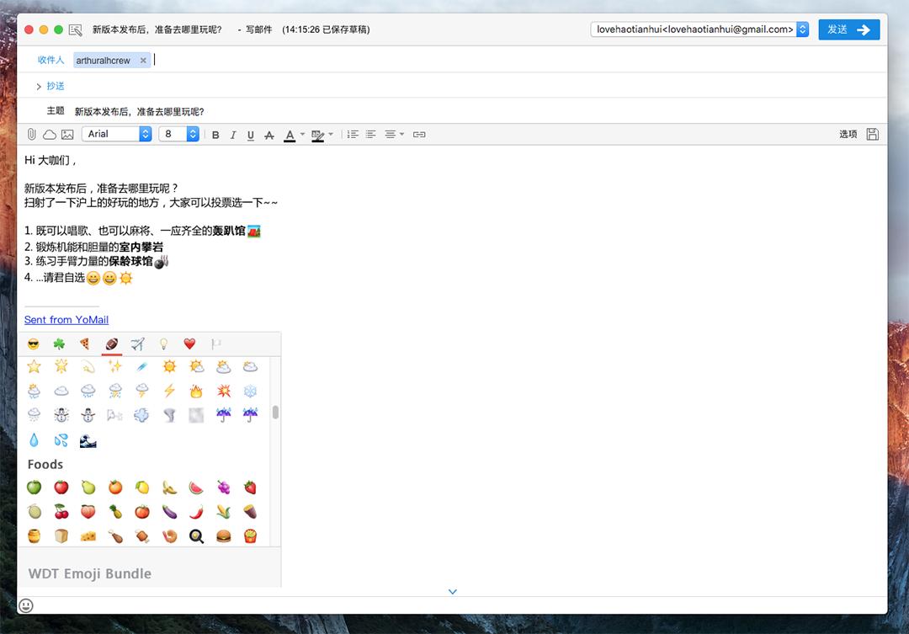
Task: Switch to the heart emoji category tab
Action: click(189, 344)
